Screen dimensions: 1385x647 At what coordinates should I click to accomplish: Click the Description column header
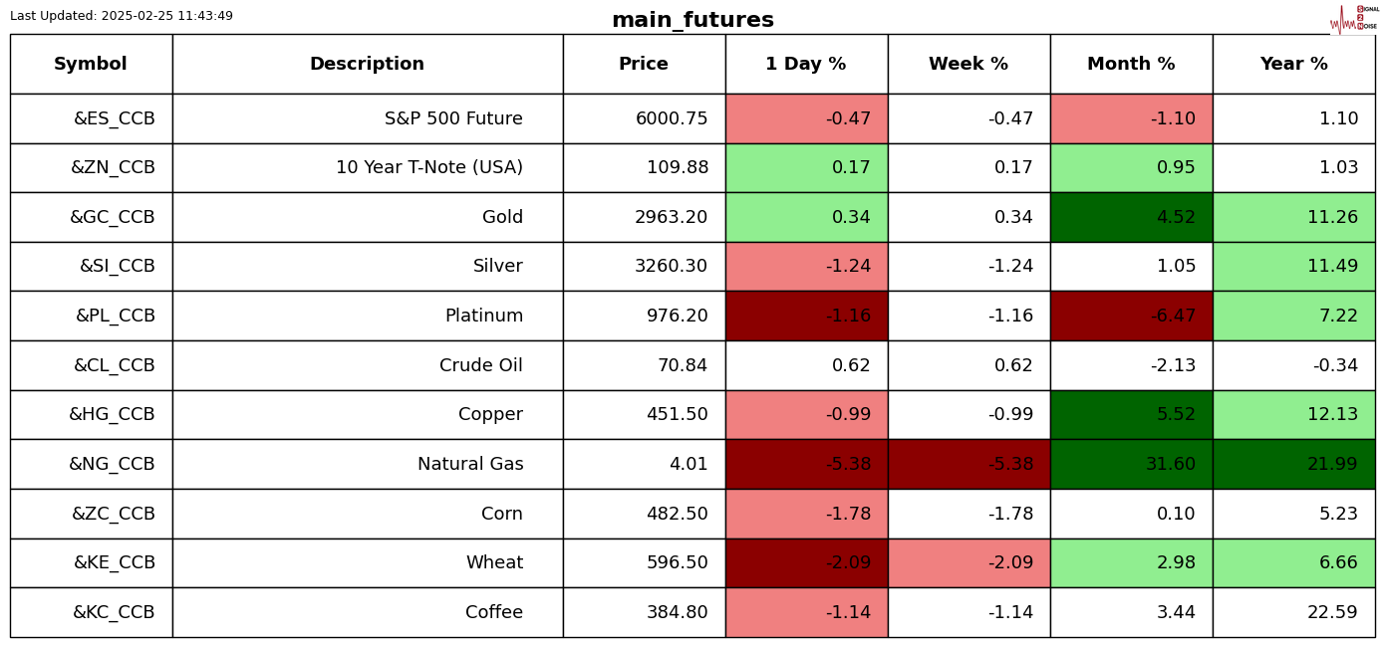(x=367, y=64)
